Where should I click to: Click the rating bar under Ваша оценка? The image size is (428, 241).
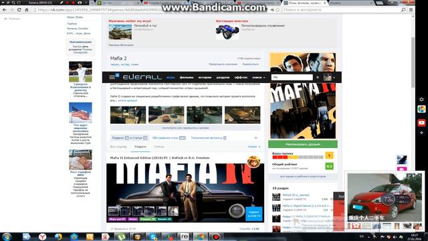[x=298, y=157]
